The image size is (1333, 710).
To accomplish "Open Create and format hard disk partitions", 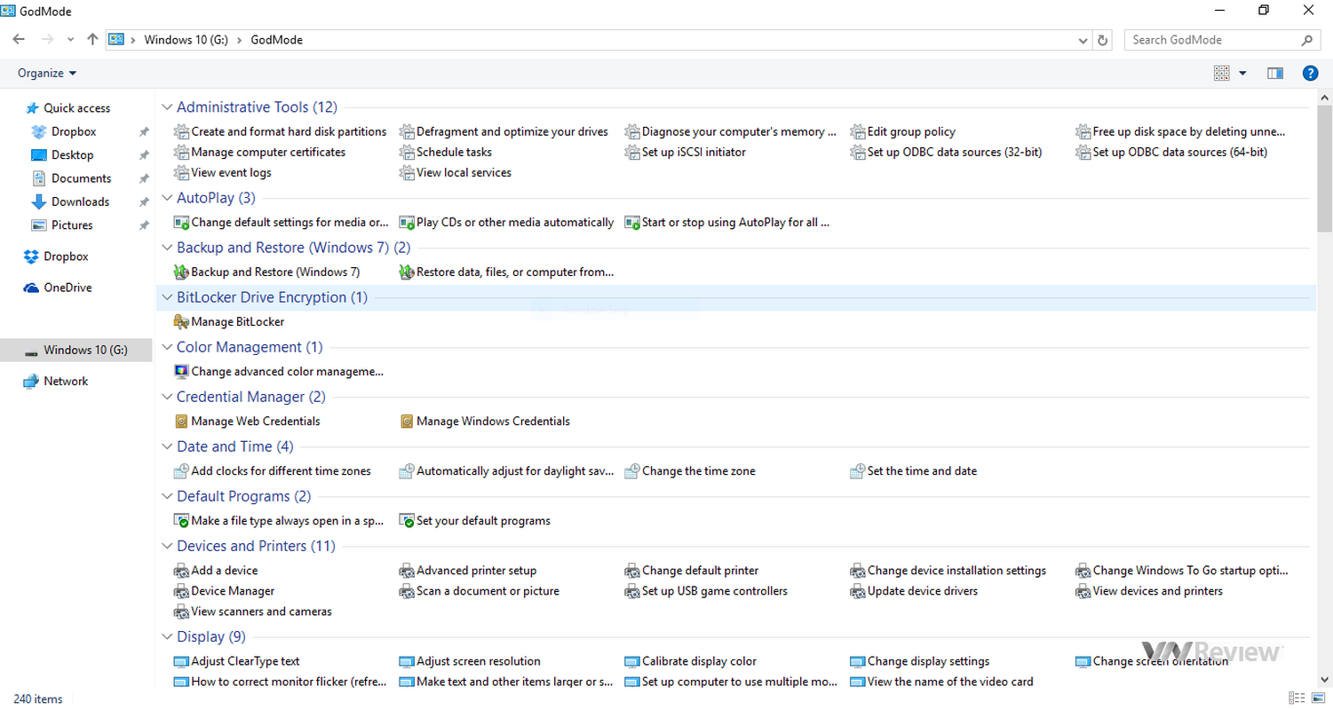I will click(x=281, y=131).
